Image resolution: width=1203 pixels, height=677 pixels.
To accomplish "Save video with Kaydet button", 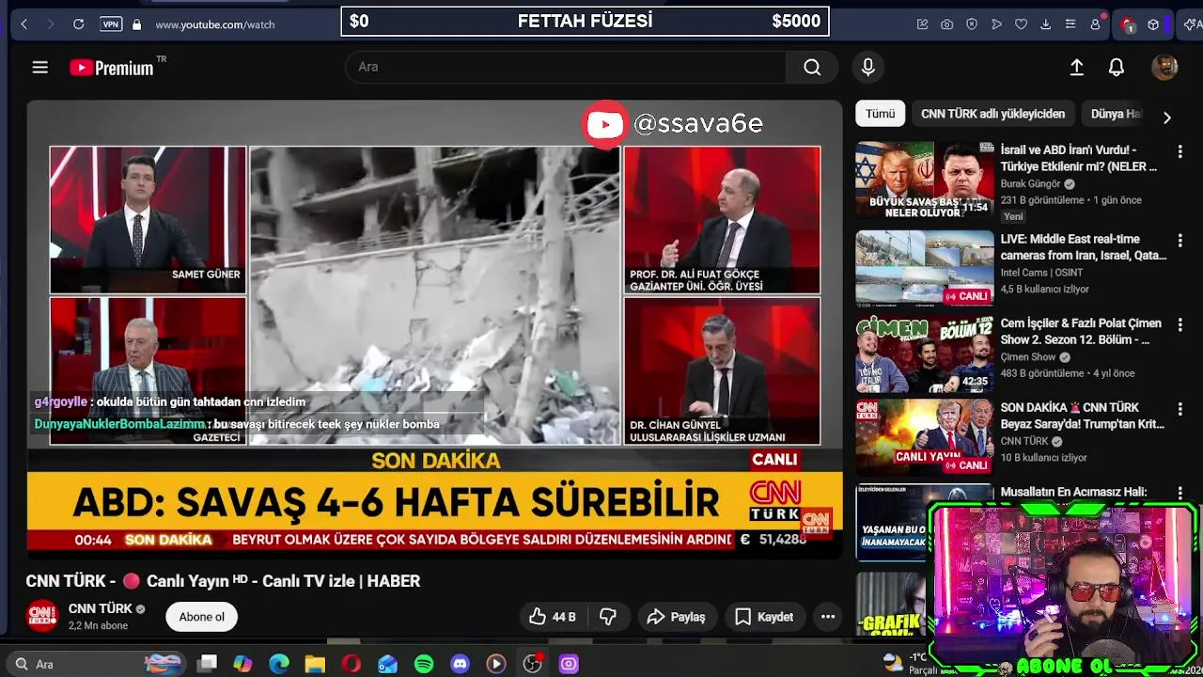I will pyautogui.click(x=764, y=617).
